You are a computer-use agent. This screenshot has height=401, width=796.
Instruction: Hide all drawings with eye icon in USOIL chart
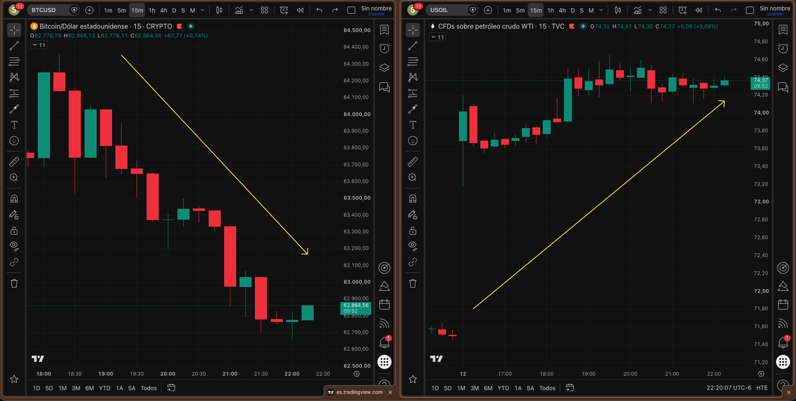(x=413, y=247)
